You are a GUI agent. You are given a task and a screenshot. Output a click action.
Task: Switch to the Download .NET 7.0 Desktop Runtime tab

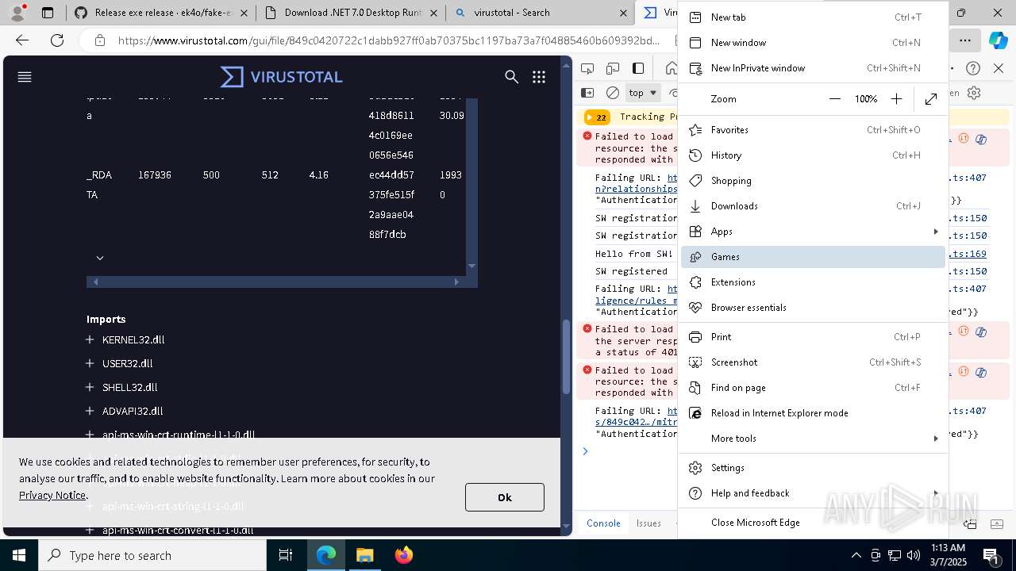coord(352,13)
